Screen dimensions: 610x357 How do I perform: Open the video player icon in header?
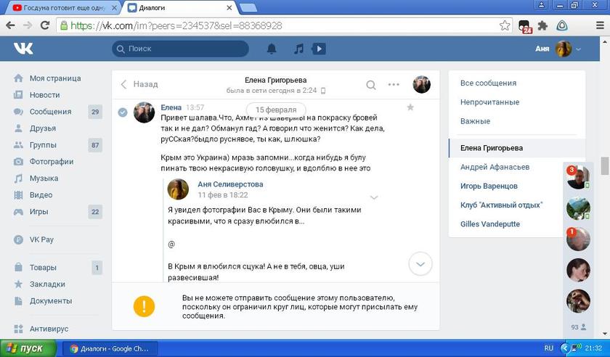(319, 49)
